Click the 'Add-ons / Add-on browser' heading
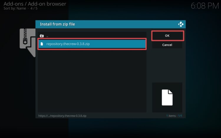This screenshot has height=138, width=221. click(35, 4)
